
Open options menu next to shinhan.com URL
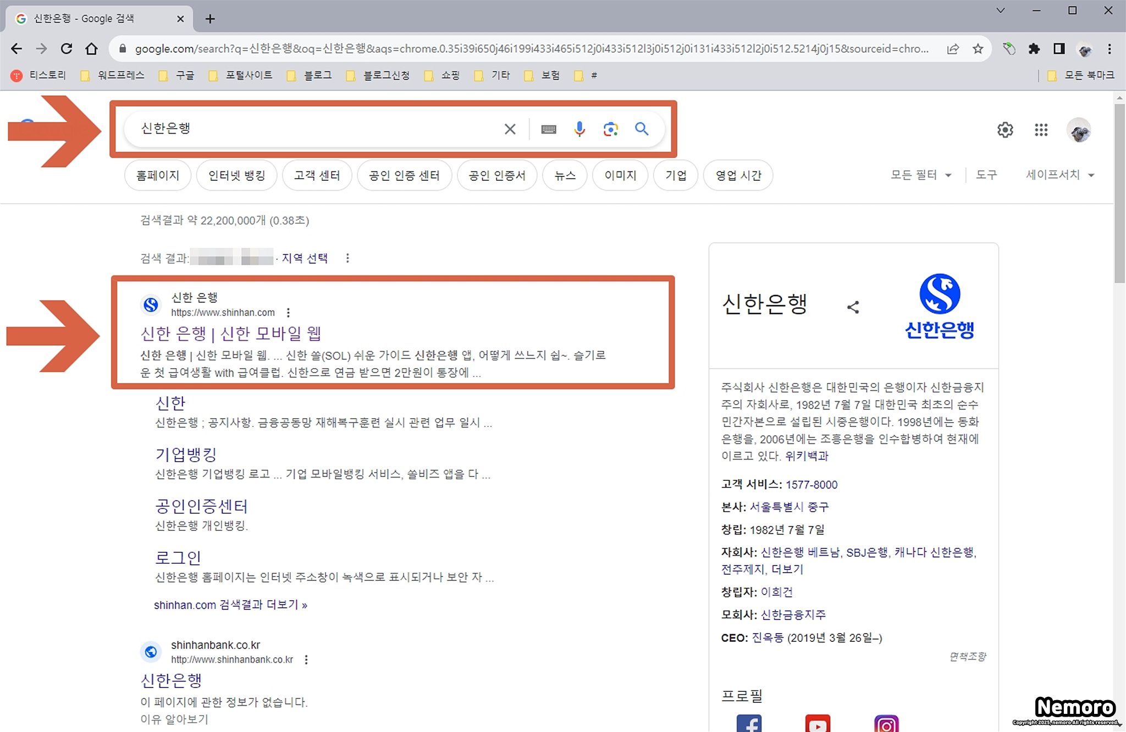point(288,313)
